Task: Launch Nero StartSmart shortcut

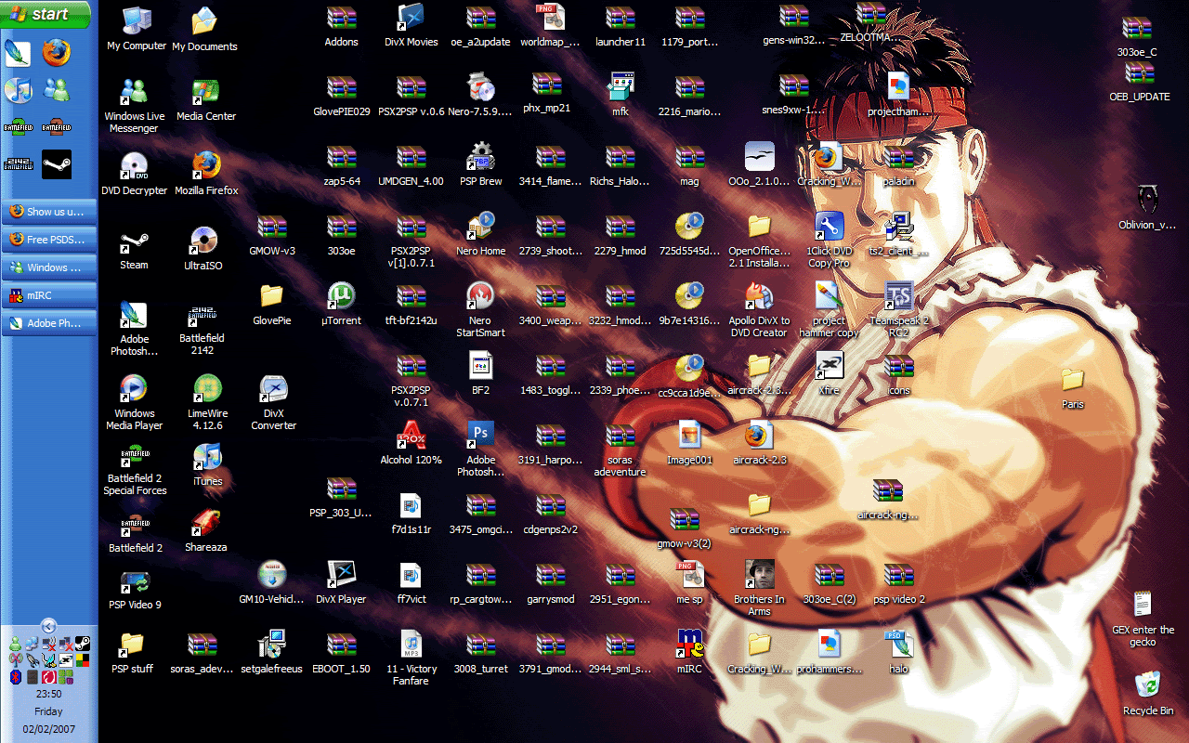Action: click(480, 309)
